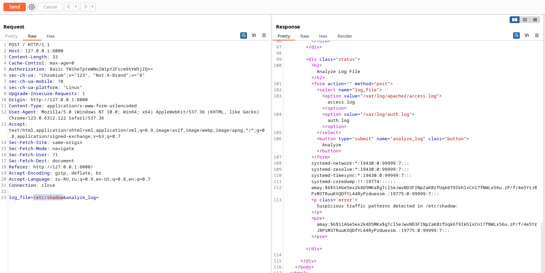The image size is (545, 273).
Task: Open the forward history dropdown arrow
Action: tap(93, 7)
